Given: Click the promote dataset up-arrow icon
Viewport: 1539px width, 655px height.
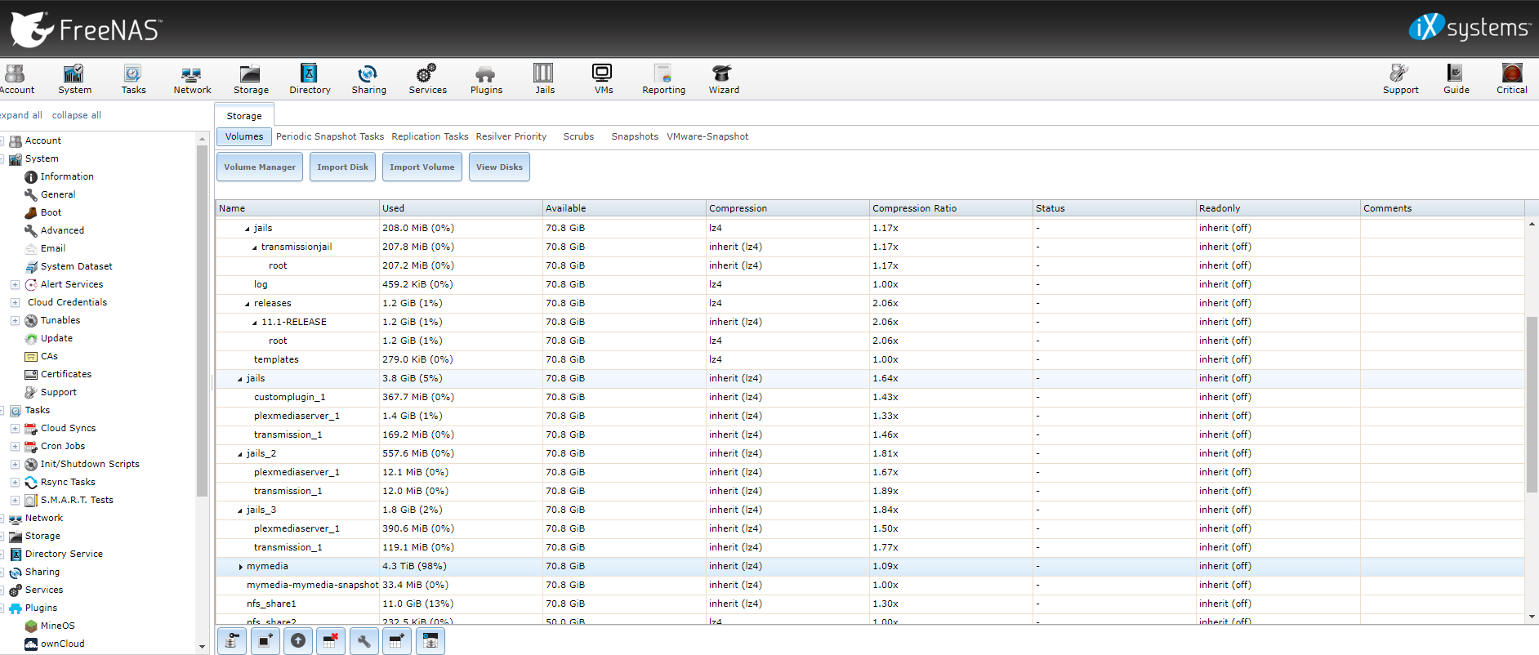Looking at the screenshot, I should point(298,641).
